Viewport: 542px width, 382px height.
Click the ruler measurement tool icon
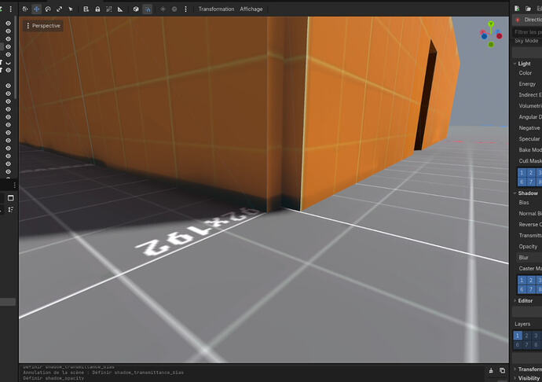pyautogui.click(x=119, y=9)
